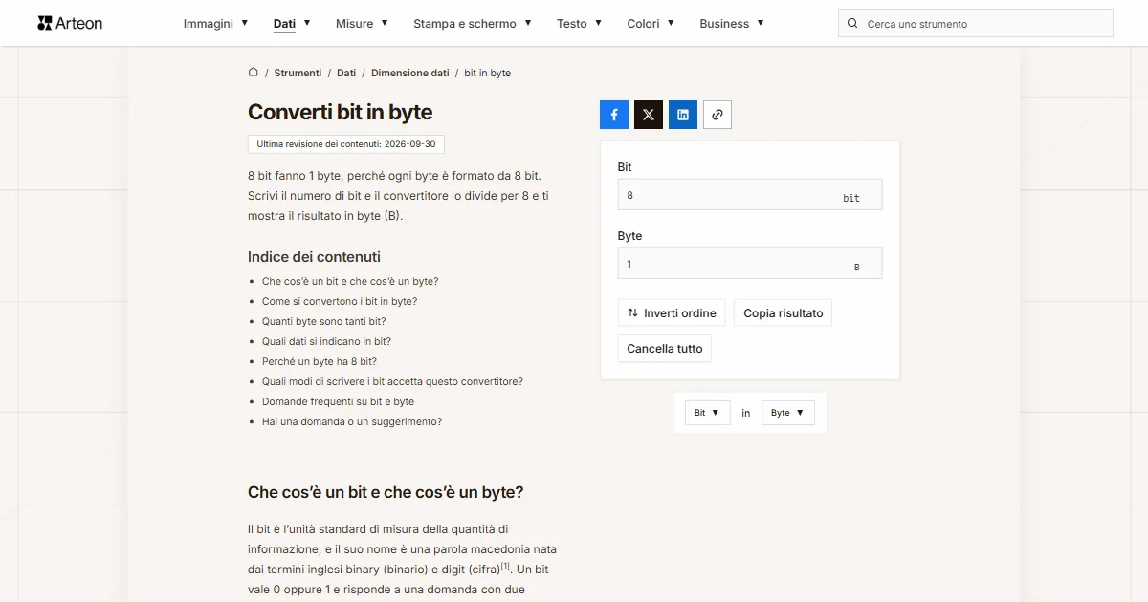Screen dimensions: 1148x602
Task: Go to home breadcrumb icon
Action: (x=254, y=73)
